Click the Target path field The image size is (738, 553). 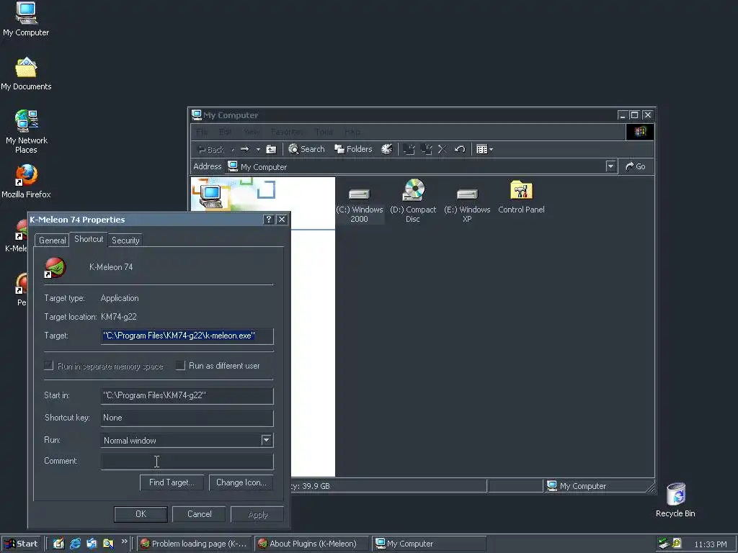coord(187,336)
